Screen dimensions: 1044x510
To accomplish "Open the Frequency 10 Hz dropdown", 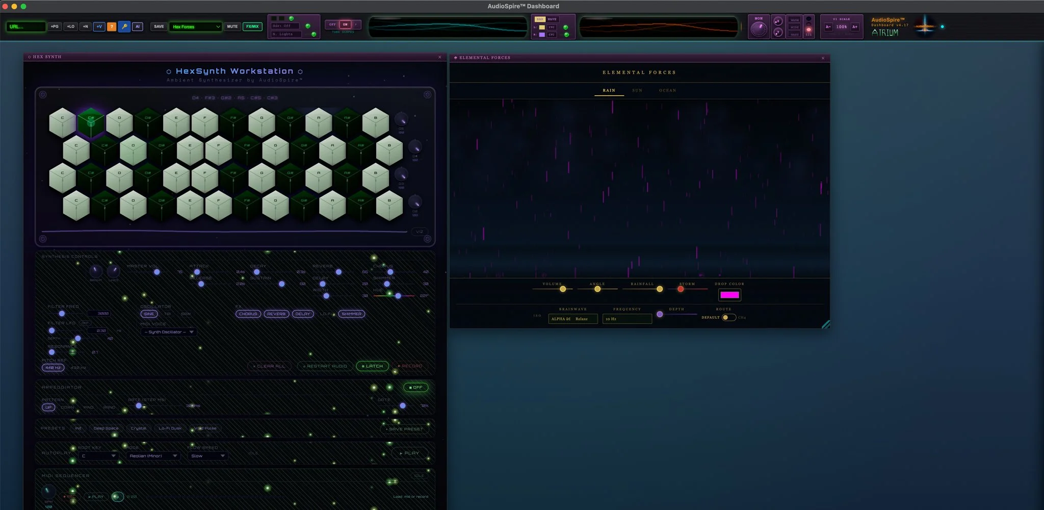I will 627,319.
